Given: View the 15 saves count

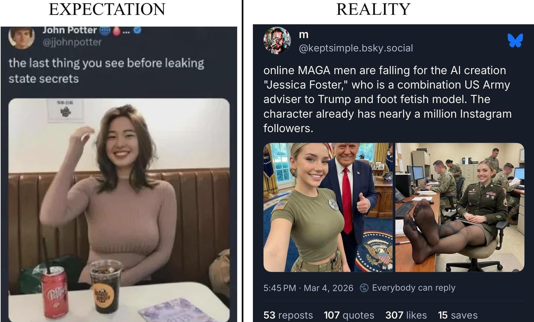Looking at the screenshot, I should tap(457, 315).
